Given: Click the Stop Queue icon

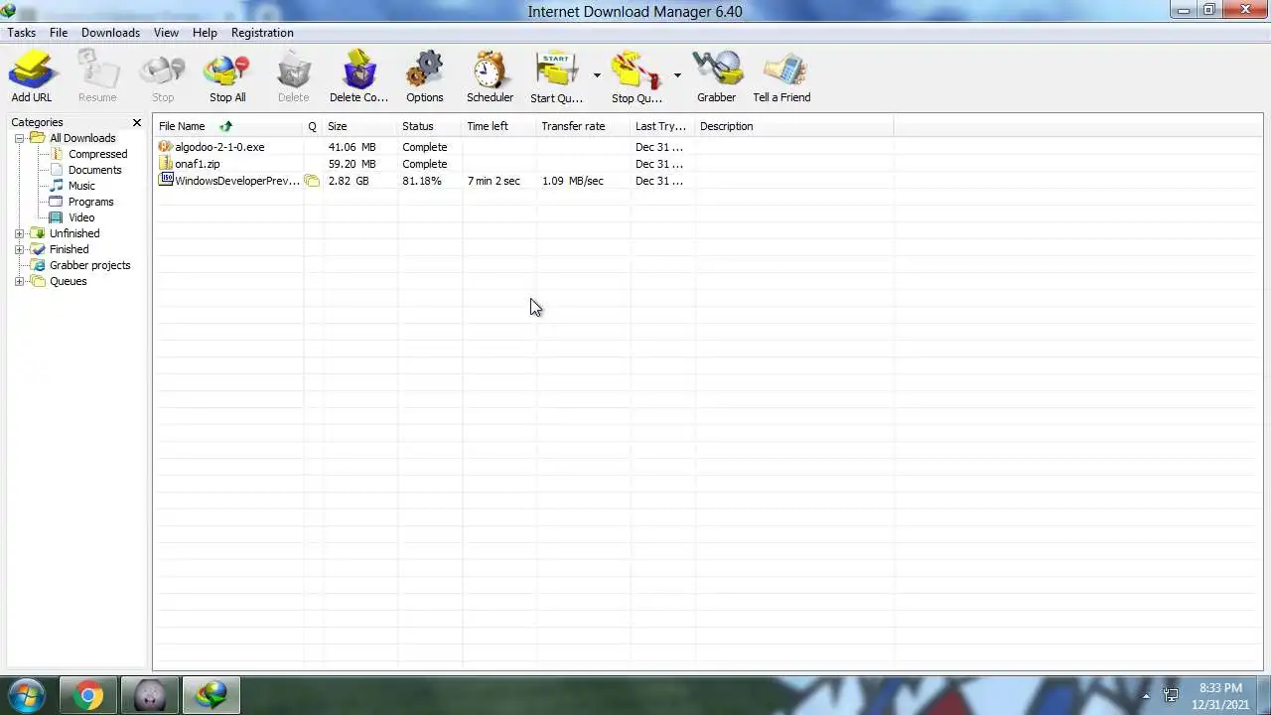Looking at the screenshot, I should 636,77.
